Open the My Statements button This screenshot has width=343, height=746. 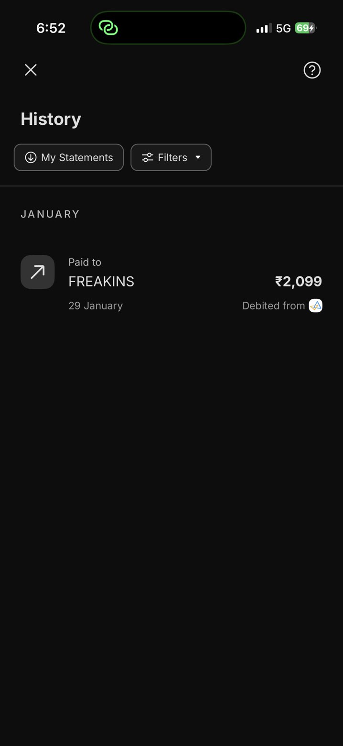(69, 157)
